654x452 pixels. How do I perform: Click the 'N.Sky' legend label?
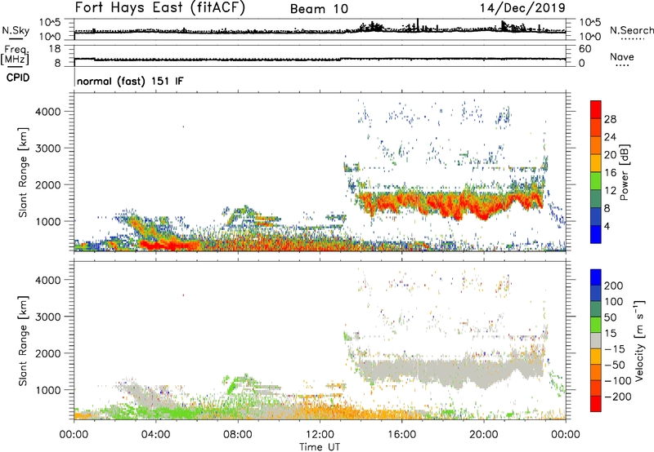click(16, 30)
